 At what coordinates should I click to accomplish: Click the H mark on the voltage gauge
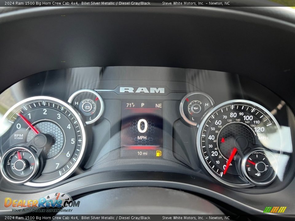coord(77,103)
